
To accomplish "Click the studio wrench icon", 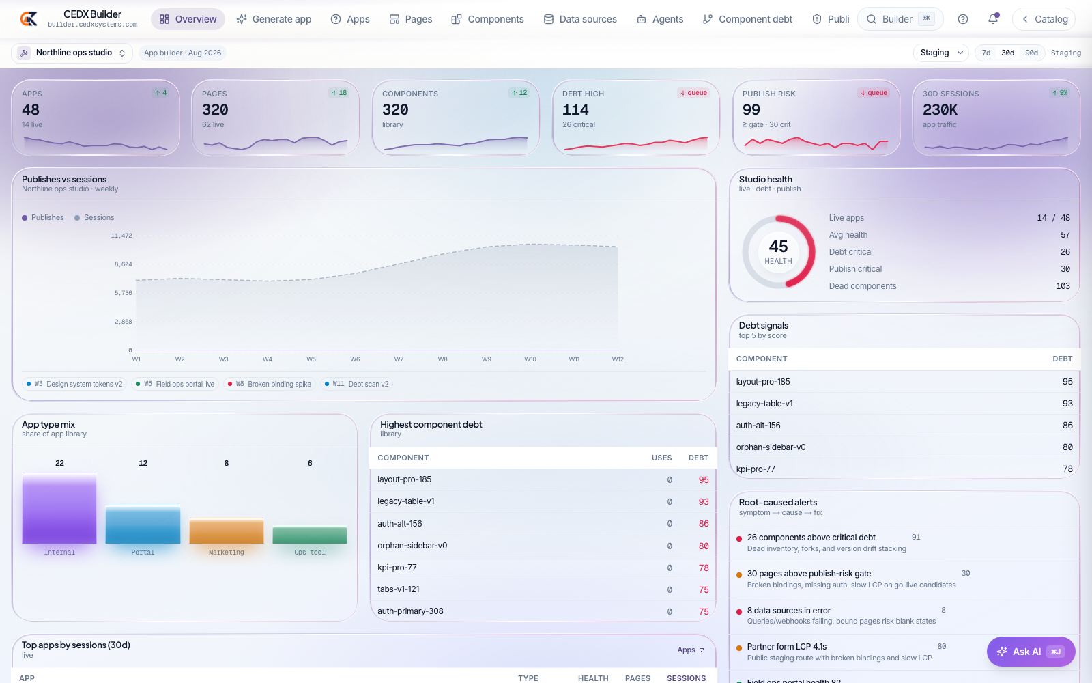I will click(24, 53).
